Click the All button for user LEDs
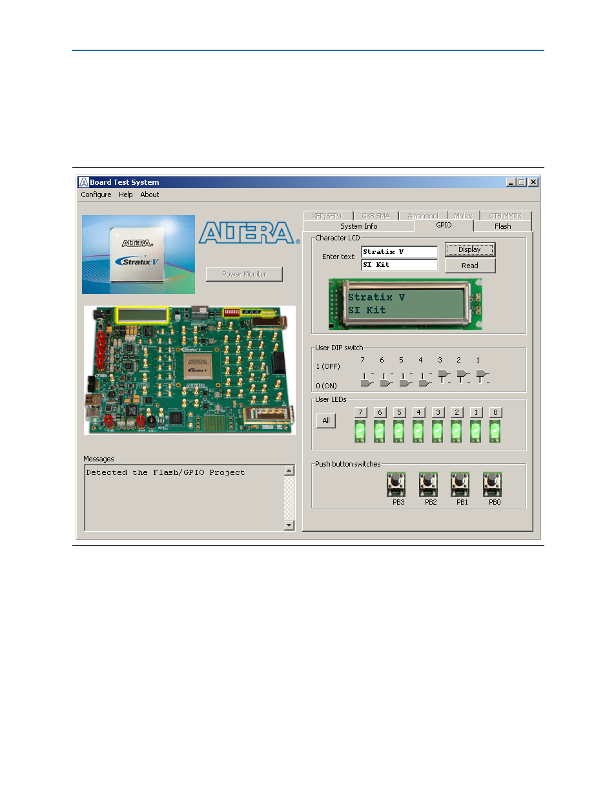616x798 pixels. pyautogui.click(x=326, y=421)
